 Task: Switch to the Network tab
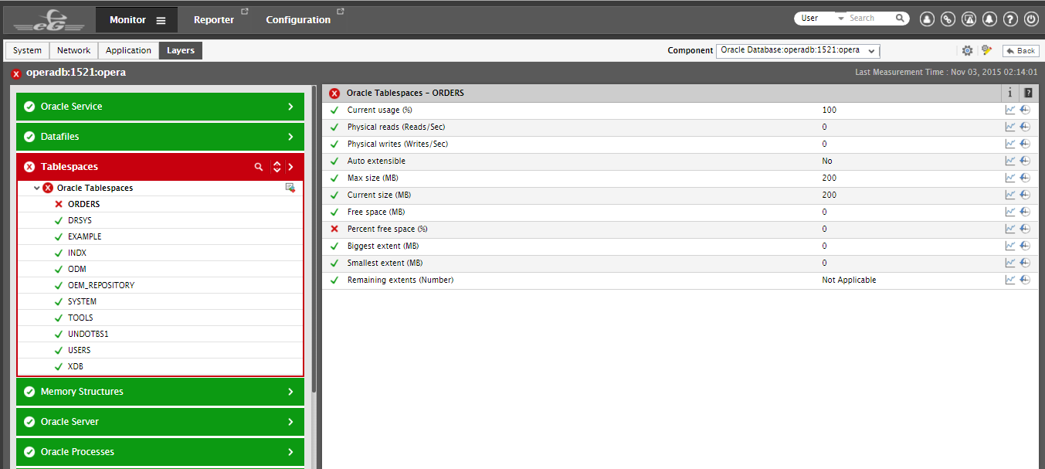point(74,50)
